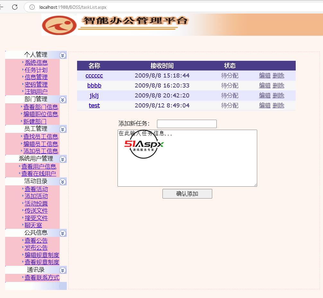
Task: Click the 添加新任务 name input field
Action: pyautogui.click(x=187, y=124)
